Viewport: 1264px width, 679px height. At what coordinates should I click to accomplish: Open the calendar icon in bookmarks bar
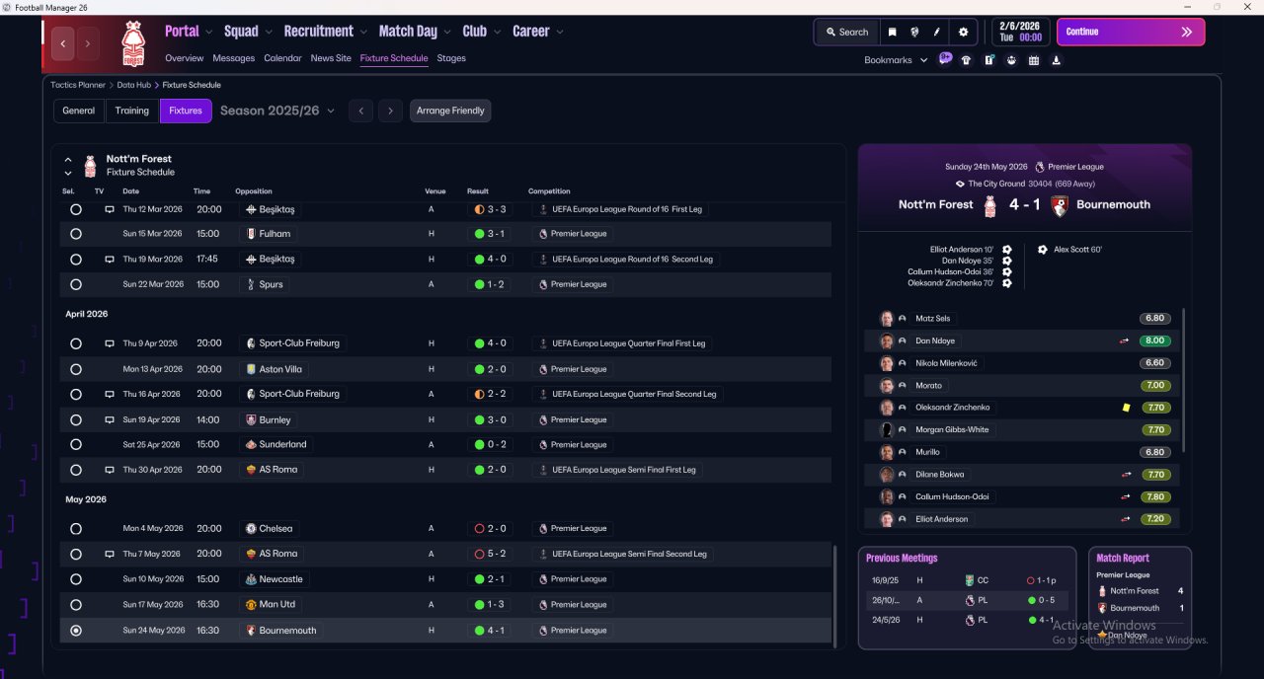1034,60
